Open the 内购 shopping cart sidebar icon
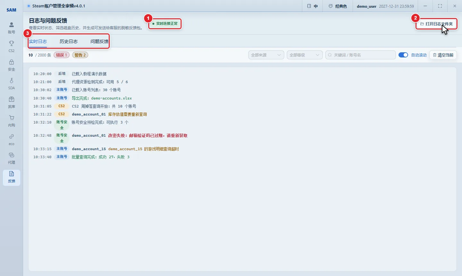 click(12, 121)
